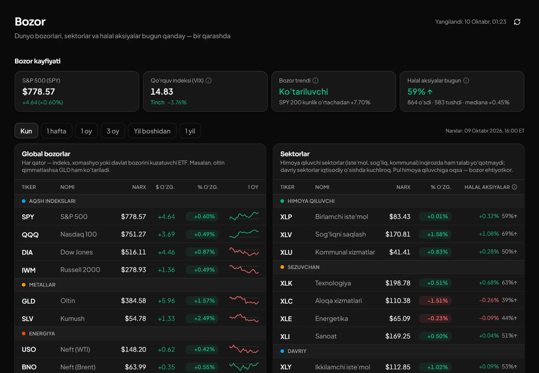Click the SEZUVCHAN group header
The width and height of the screenshot is (539, 373).
[x=399, y=267]
